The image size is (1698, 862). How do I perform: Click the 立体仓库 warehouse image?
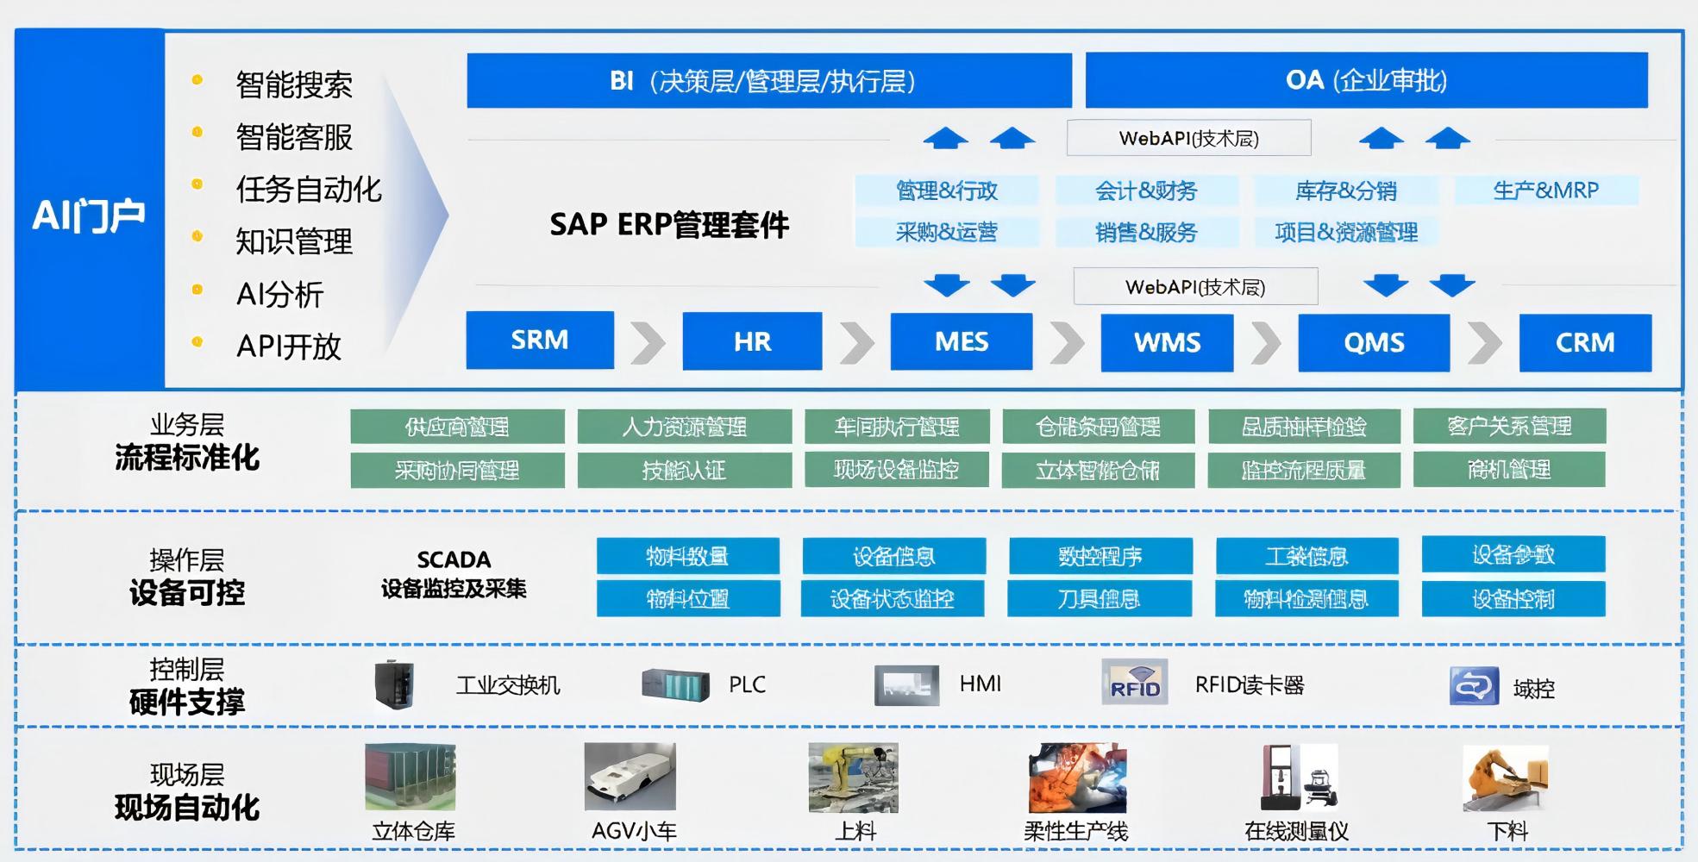pos(410,777)
